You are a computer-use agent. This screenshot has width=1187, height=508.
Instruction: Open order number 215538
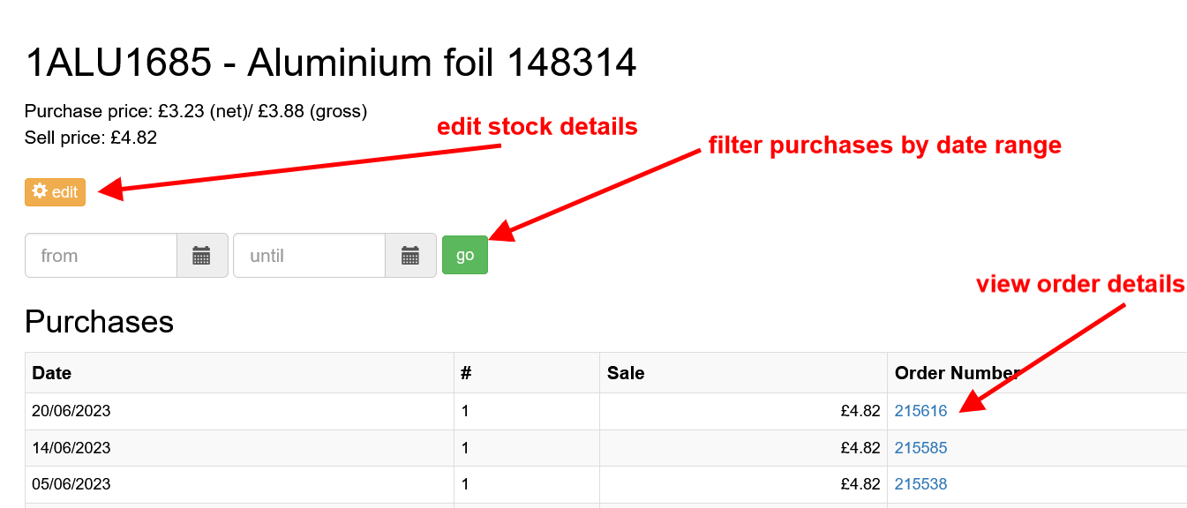[920, 484]
